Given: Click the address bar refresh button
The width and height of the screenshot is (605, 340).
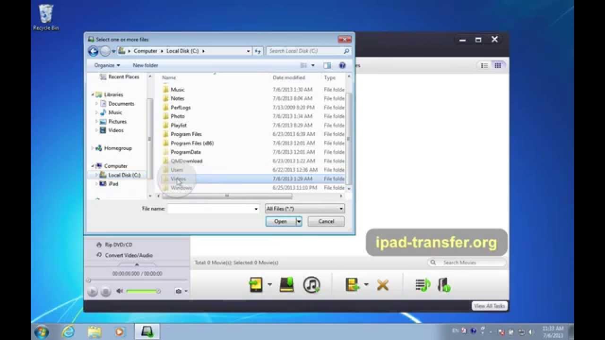Looking at the screenshot, I should 258,51.
